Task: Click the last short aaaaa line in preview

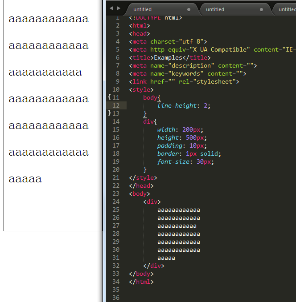Action: 25,179
